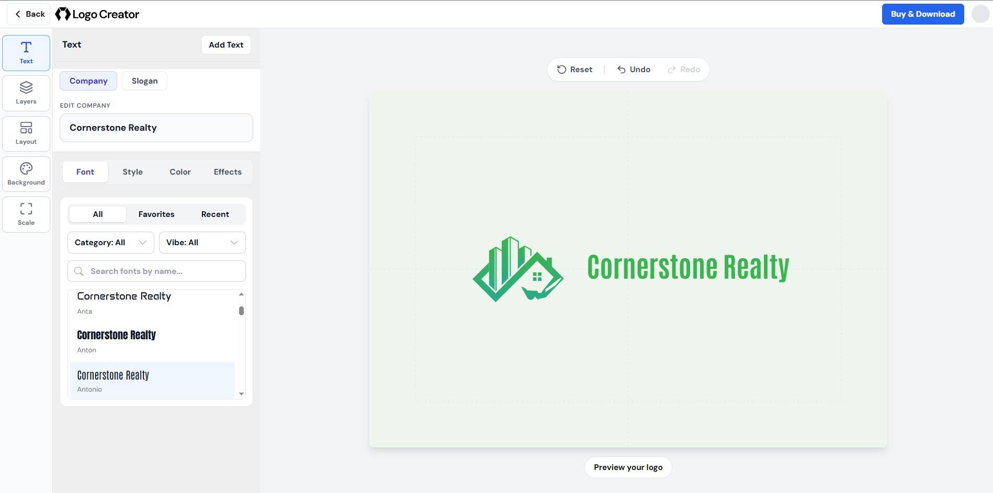Select the Company text tab
Screen dimensions: 993x493
pyautogui.click(x=88, y=81)
